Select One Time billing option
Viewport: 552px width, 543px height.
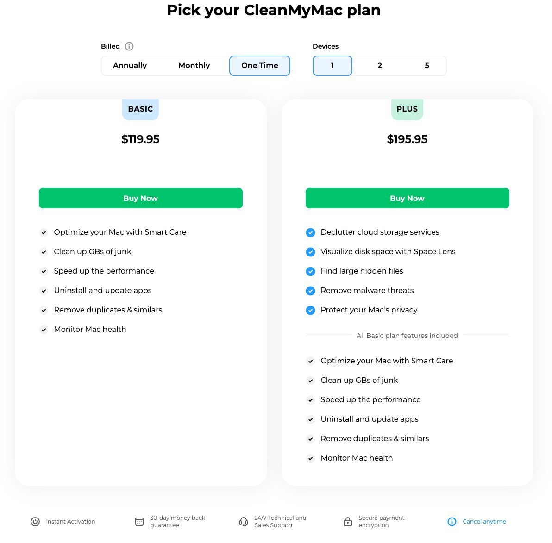click(x=260, y=66)
